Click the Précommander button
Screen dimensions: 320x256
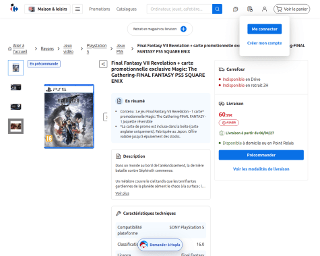click(x=261, y=155)
